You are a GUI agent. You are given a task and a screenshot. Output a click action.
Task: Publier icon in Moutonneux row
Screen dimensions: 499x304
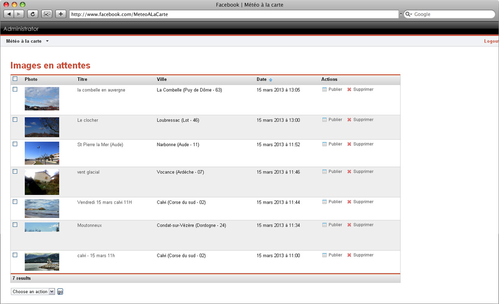pyautogui.click(x=324, y=225)
